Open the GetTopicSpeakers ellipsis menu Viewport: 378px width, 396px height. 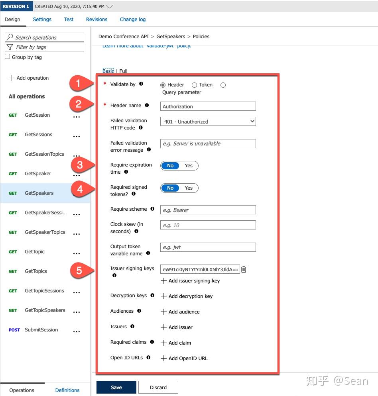point(77,312)
